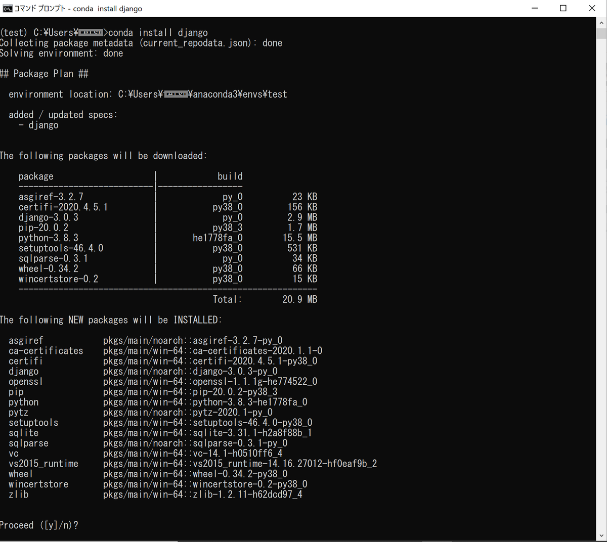Click the 'package' column header
Screen dimensions: 607x542
point(36,176)
